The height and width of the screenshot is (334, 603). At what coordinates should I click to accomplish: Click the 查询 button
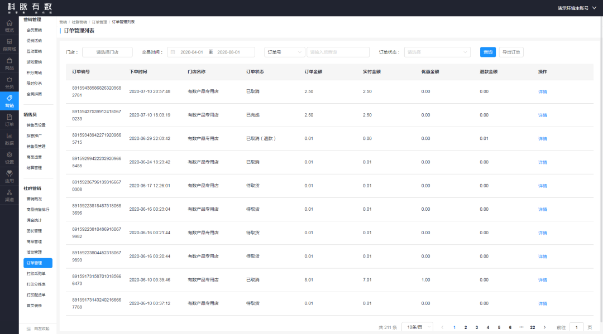coord(487,52)
